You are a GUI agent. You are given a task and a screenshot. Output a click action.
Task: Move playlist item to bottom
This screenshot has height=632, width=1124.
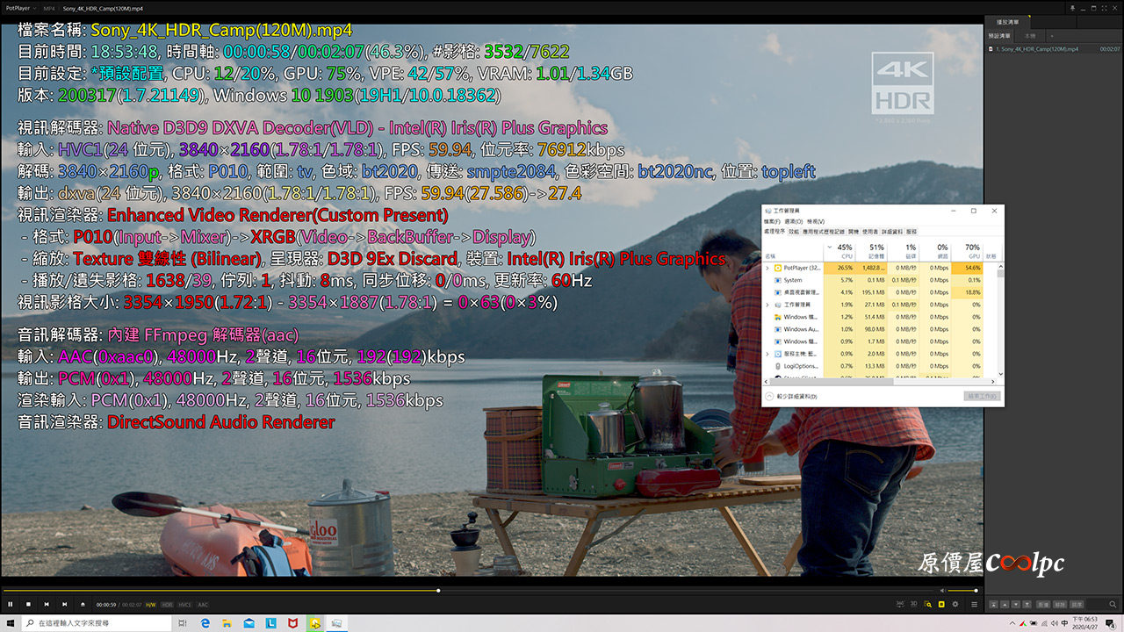(1027, 604)
